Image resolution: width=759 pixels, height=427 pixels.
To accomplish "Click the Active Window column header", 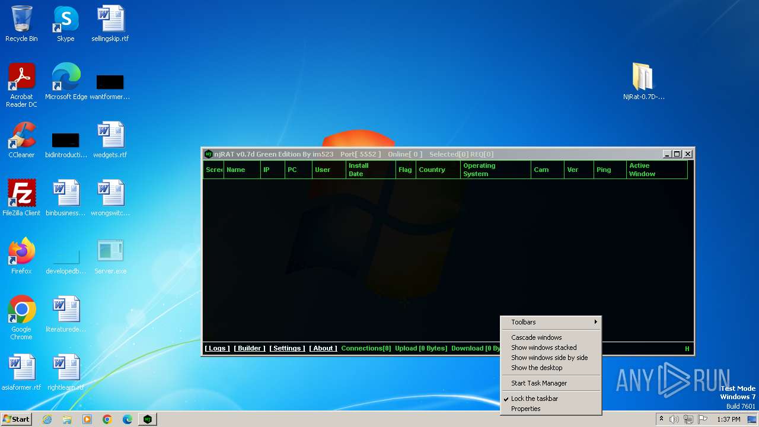I will pyautogui.click(x=657, y=170).
